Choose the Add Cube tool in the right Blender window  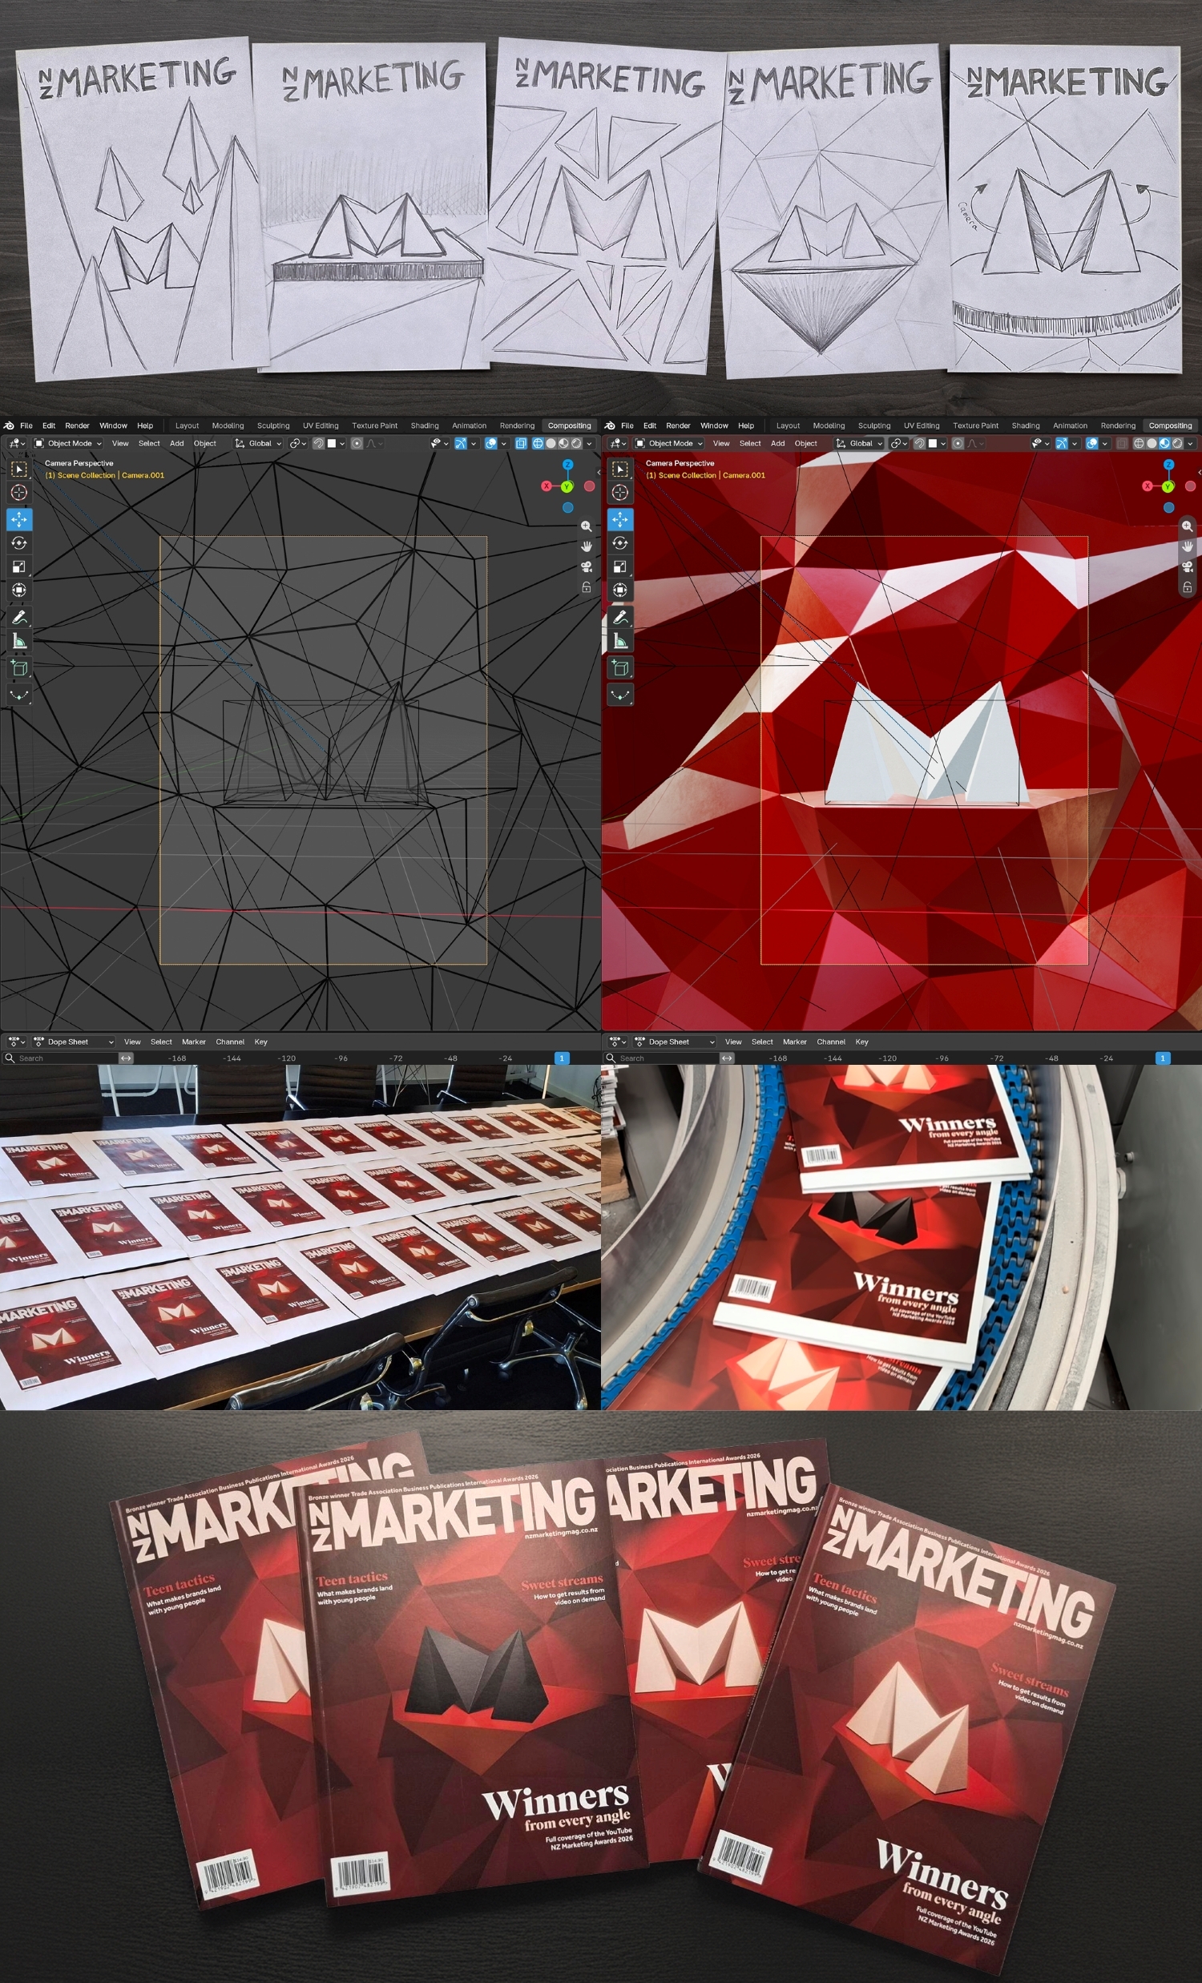click(620, 668)
